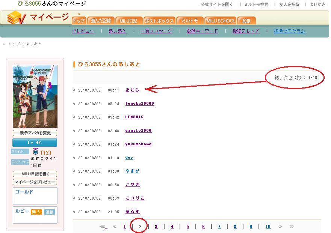Go to page 10 of footprints
Screen dimensions: 331x233
(268, 227)
